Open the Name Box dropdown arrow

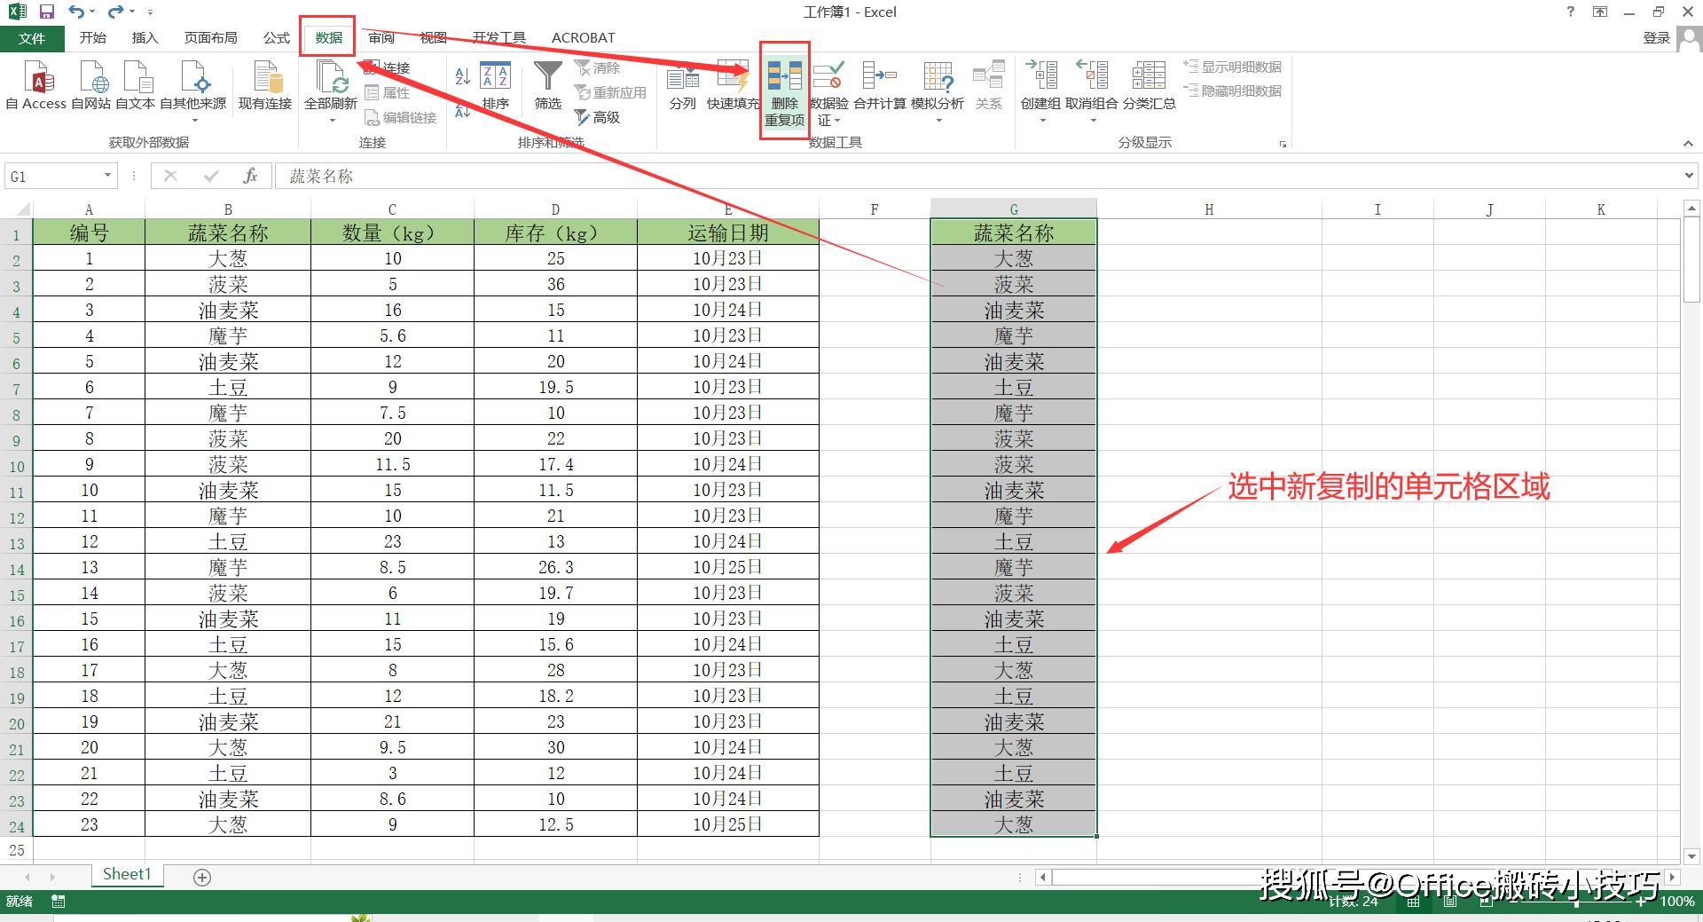click(x=108, y=176)
